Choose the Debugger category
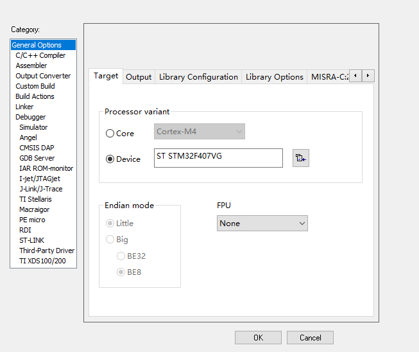The height and width of the screenshot is (352, 419). pyautogui.click(x=31, y=117)
